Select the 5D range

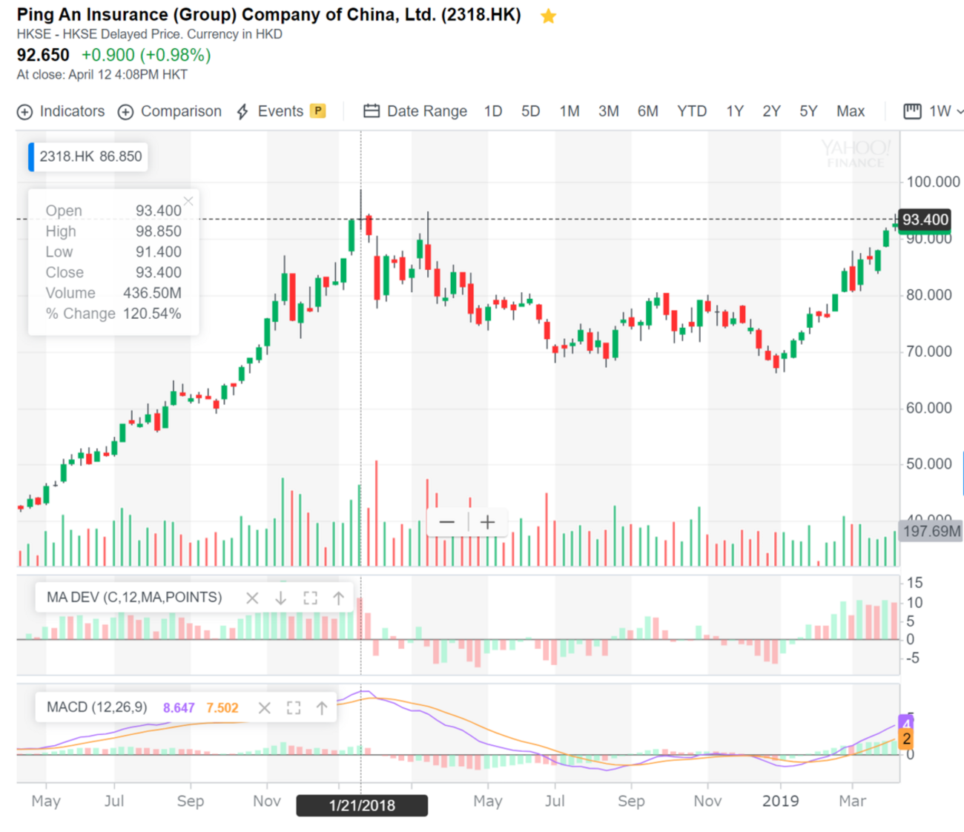click(530, 111)
